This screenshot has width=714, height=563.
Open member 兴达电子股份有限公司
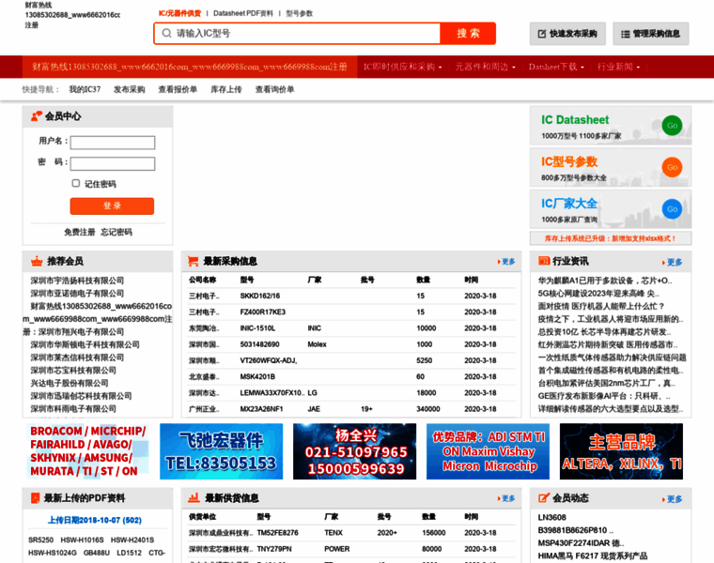click(x=70, y=383)
